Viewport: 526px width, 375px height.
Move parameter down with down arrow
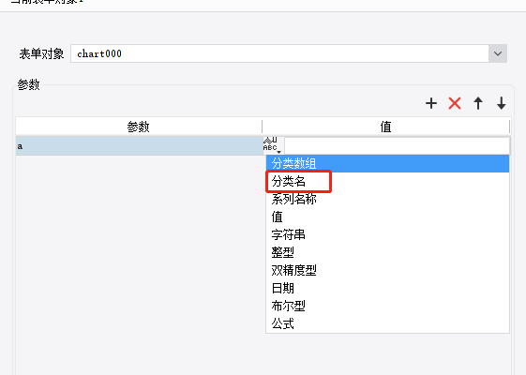(x=502, y=103)
